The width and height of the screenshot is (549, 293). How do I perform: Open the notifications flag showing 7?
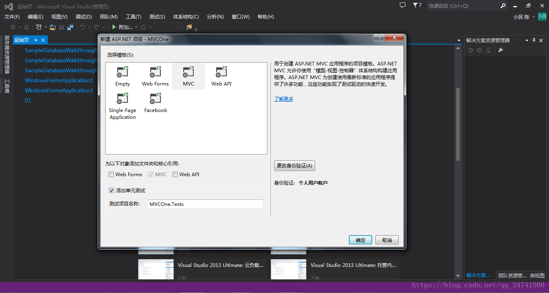click(x=417, y=5)
